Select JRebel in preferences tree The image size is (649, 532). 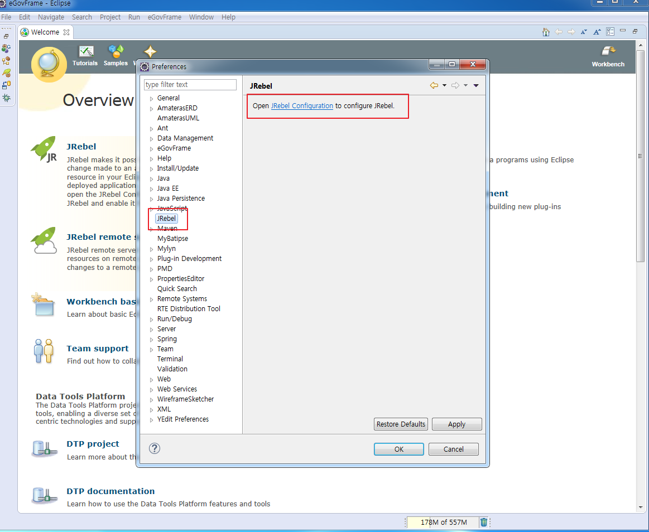[x=166, y=219]
